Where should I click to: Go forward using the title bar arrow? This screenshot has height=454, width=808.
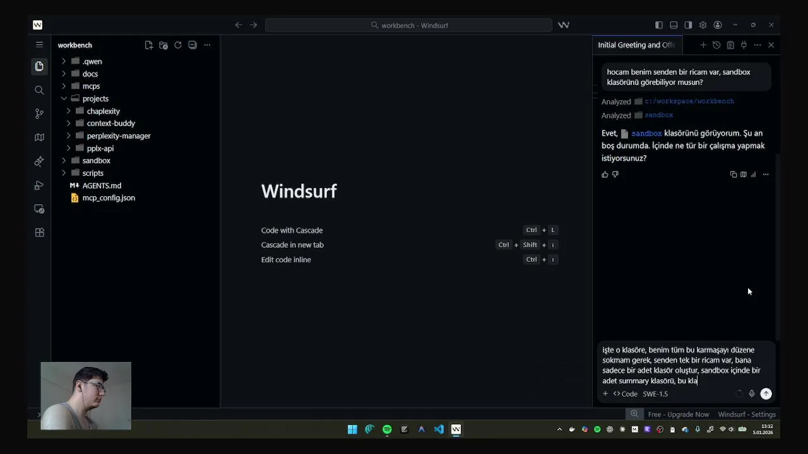click(253, 25)
